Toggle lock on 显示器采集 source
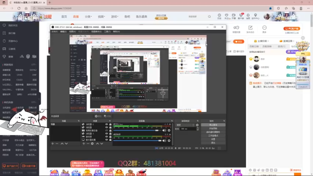Screen dimensions: 313x176 [110, 140]
